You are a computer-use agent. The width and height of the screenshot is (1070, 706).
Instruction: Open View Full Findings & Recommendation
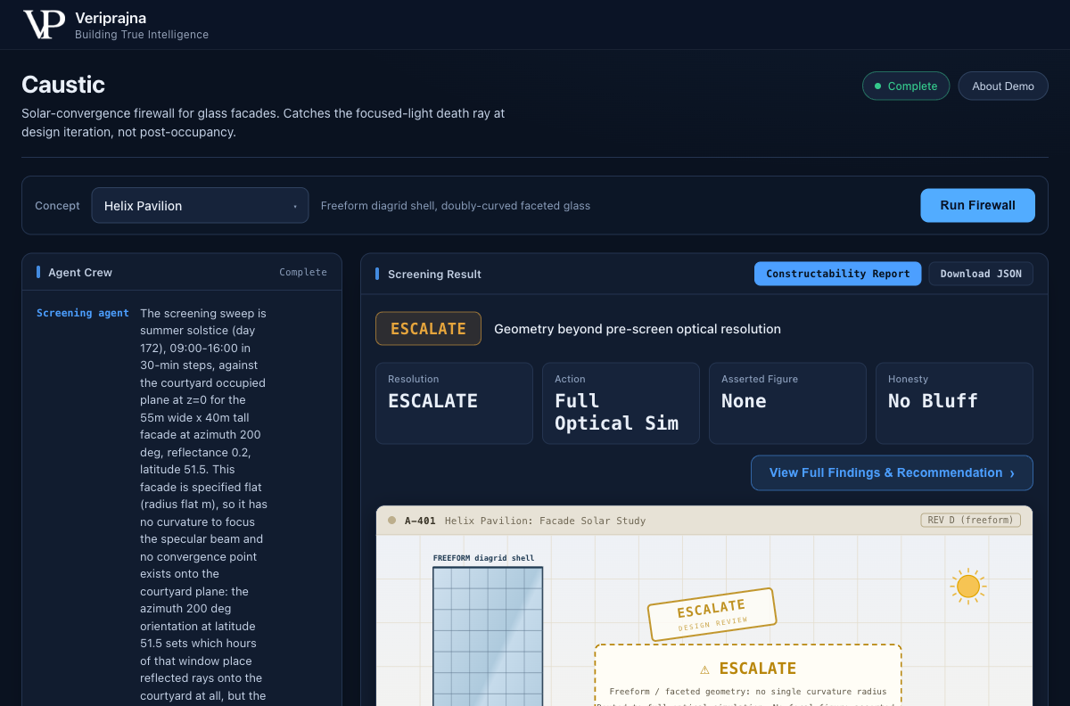(x=892, y=472)
